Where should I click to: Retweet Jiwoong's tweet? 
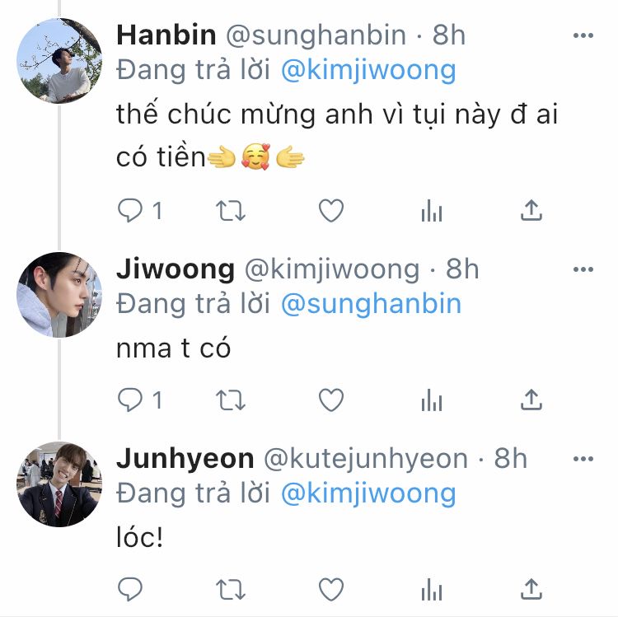[x=231, y=400]
